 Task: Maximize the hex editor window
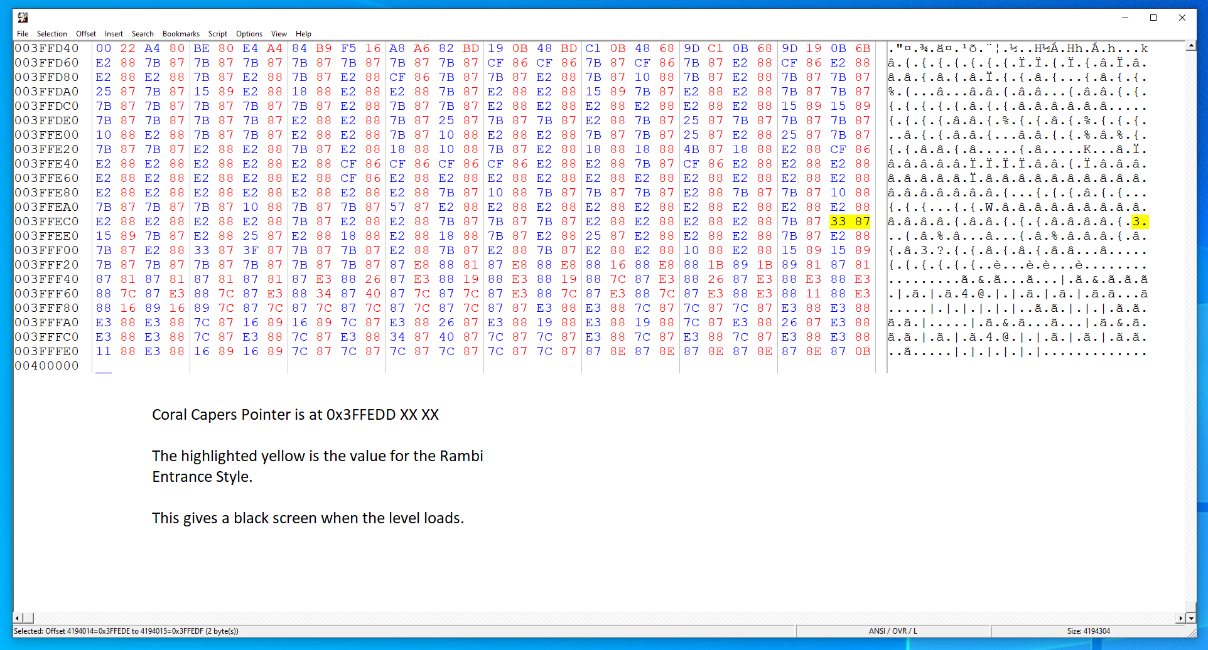(1153, 18)
